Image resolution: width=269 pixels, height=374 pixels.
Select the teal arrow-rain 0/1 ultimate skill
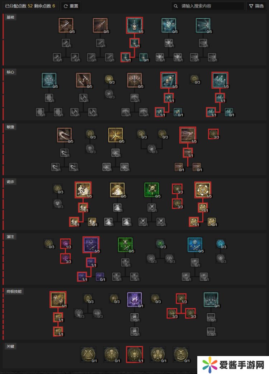click(211, 300)
